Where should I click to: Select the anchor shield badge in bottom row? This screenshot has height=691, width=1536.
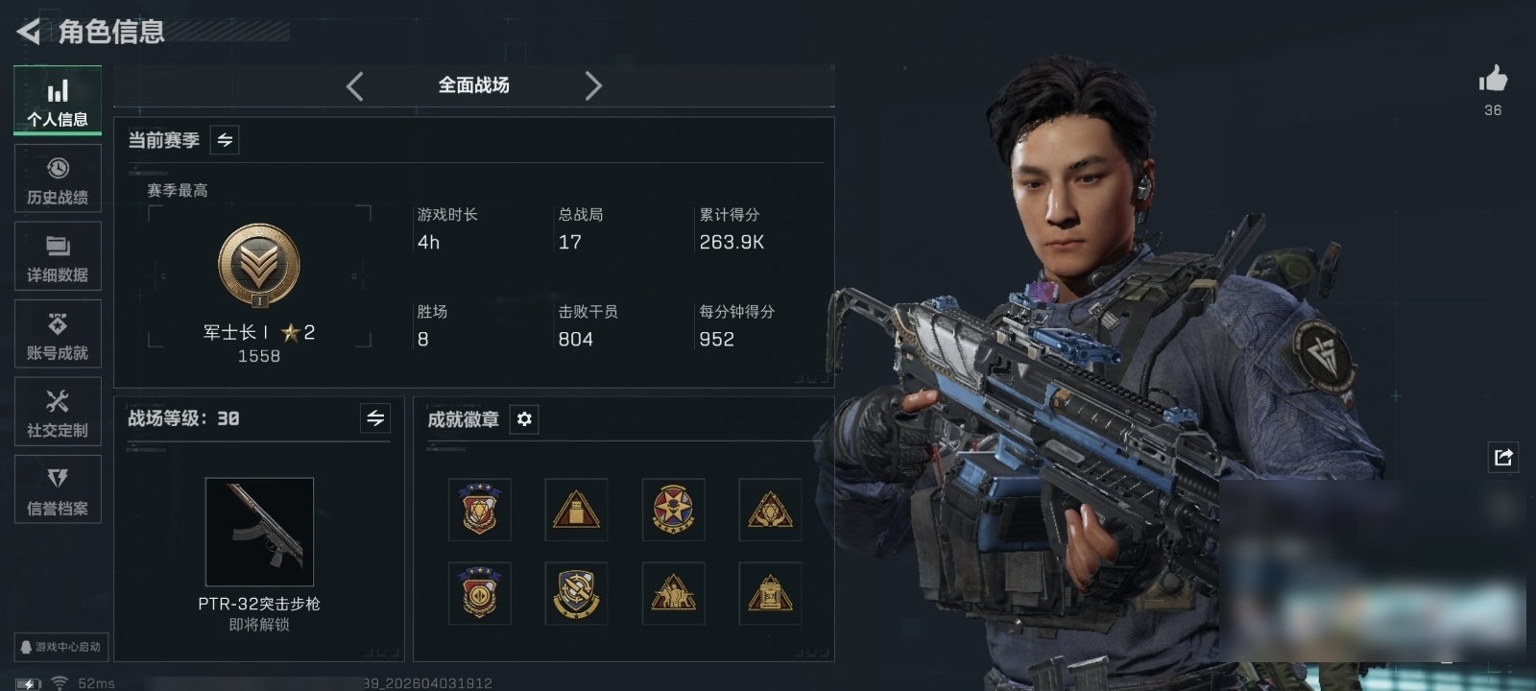click(x=576, y=593)
